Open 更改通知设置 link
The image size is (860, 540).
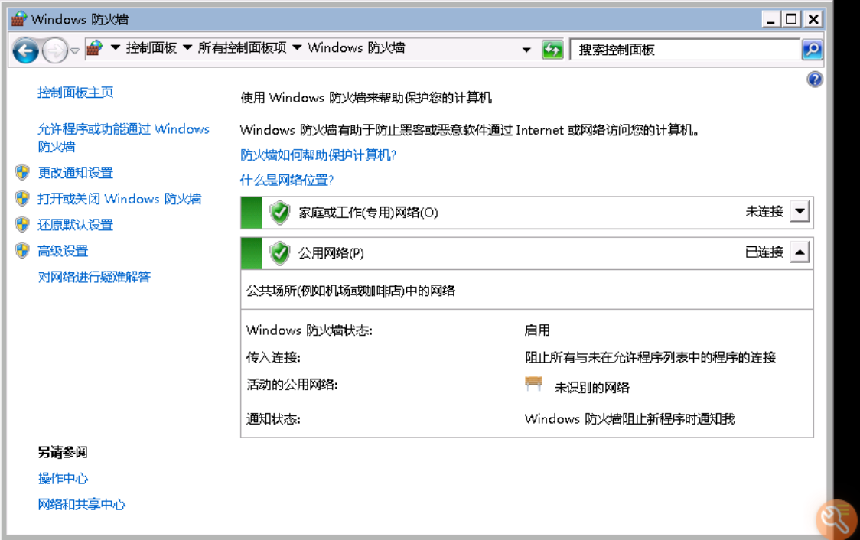[76, 173]
